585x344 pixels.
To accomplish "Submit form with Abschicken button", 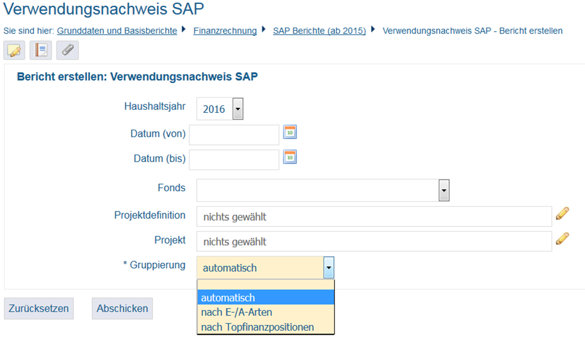I will pyautogui.click(x=122, y=309).
